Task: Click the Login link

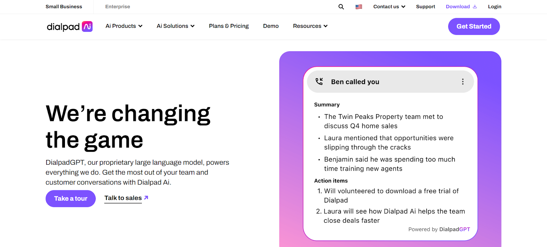Action: (x=494, y=6)
